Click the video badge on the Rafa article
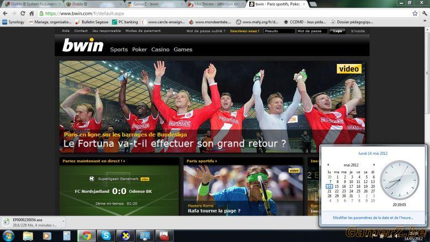Image resolution: width=430 pixels, height=242 pixels. [294, 170]
